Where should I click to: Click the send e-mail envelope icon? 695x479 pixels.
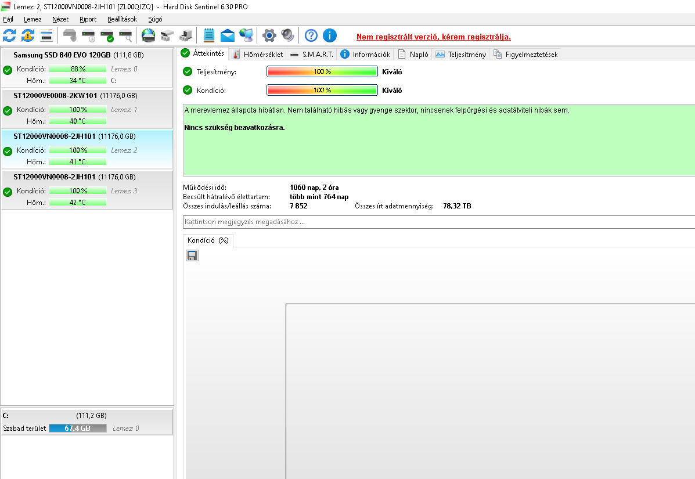click(x=228, y=35)
